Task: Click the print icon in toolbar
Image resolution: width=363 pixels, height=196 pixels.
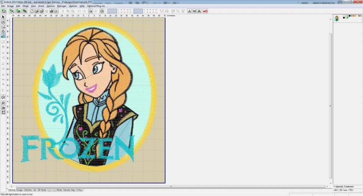Action: click(x=52, y=11)
